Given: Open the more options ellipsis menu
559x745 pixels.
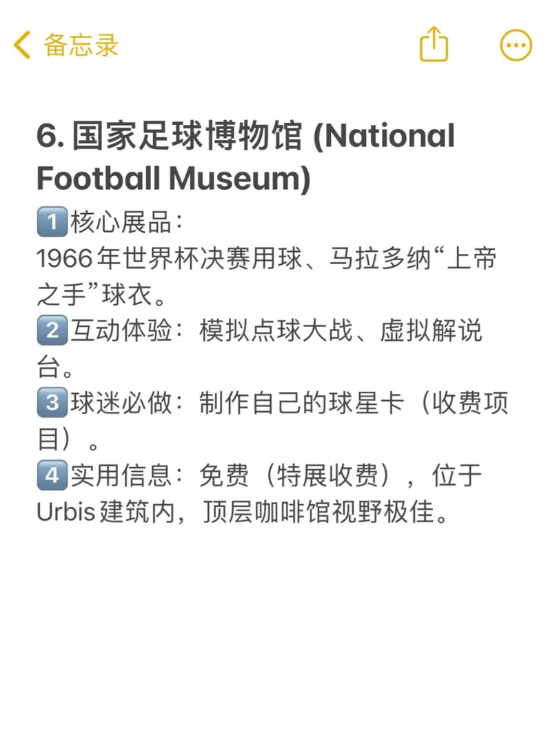Looking at the screenshot, I should pos(516,45).
